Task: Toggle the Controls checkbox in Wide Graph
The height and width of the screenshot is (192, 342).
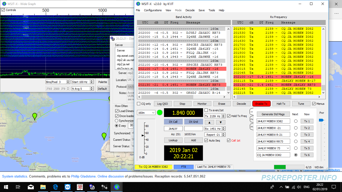Action: click(3, 10)
